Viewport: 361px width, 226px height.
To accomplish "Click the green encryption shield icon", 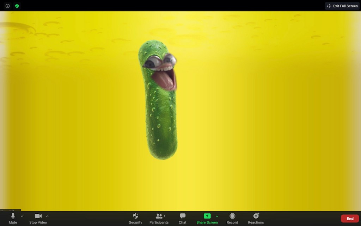I will click(17, 6).
